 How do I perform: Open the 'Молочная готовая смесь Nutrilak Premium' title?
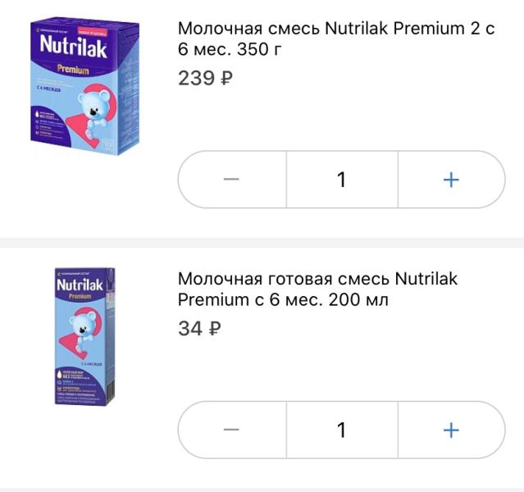317,289
